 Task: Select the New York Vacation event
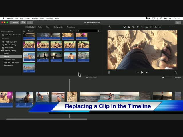click(11, 62)
